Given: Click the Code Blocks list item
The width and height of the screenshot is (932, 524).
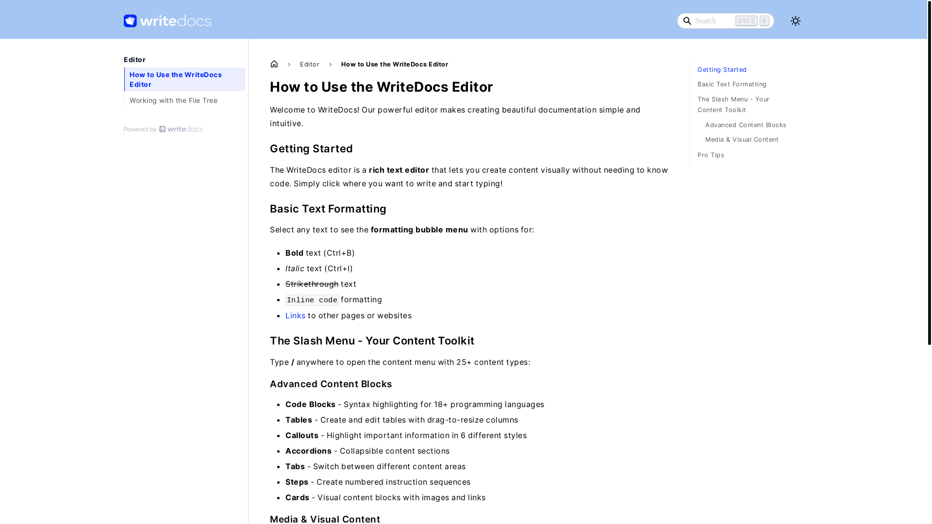Looking at the screenshot, I should point(415,404).
